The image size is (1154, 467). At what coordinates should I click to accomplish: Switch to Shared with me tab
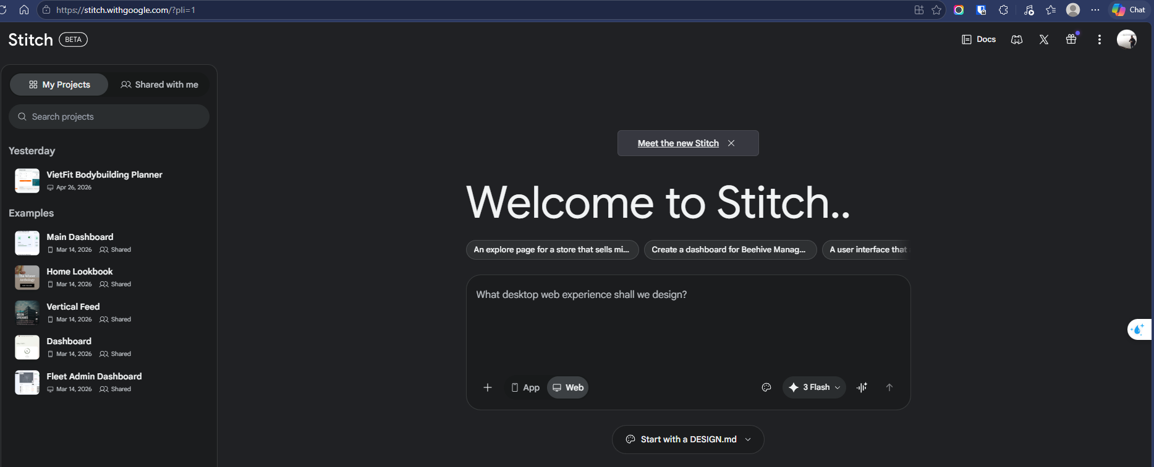point(159,85)
